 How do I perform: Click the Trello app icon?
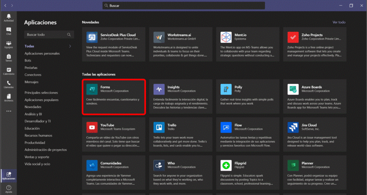(x=159, y=127)
